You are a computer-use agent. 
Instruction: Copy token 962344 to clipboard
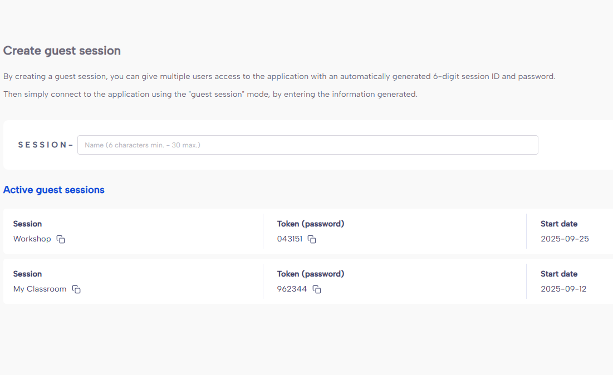coord(317,289)
